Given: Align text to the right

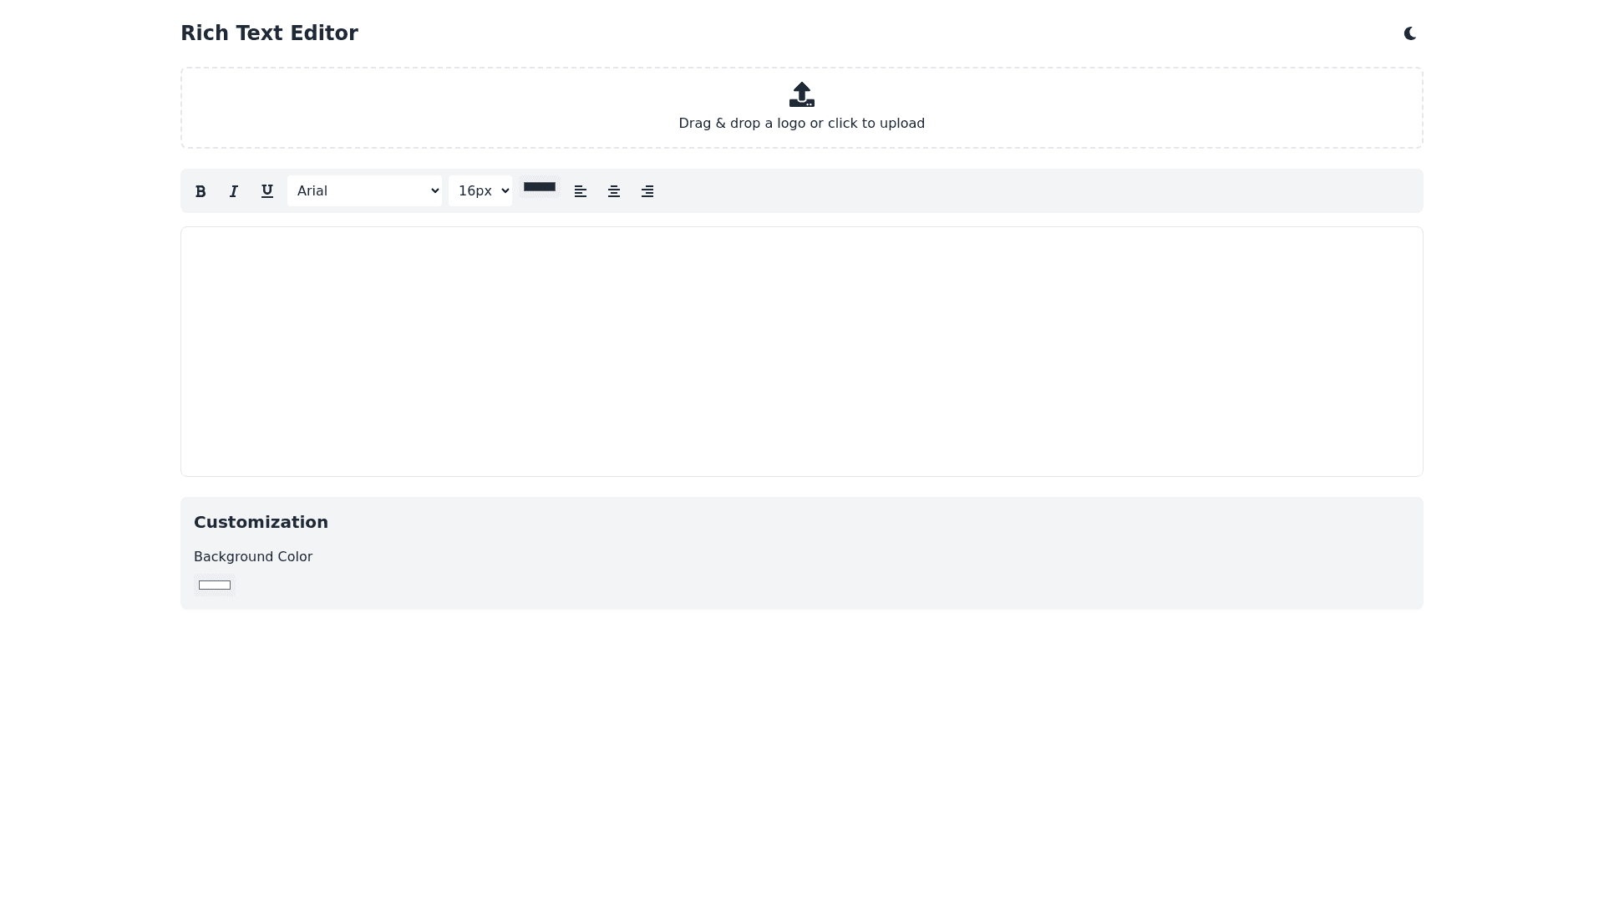Looking at the screenshot, I should pos(647,191).
